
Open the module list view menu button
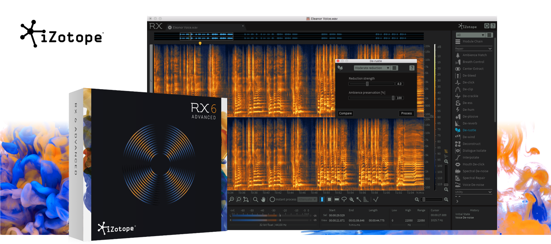click(490, 35)
